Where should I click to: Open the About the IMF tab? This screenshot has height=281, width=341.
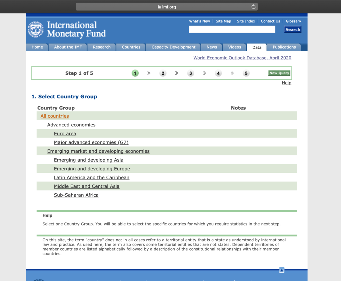(x=68, y=47)
